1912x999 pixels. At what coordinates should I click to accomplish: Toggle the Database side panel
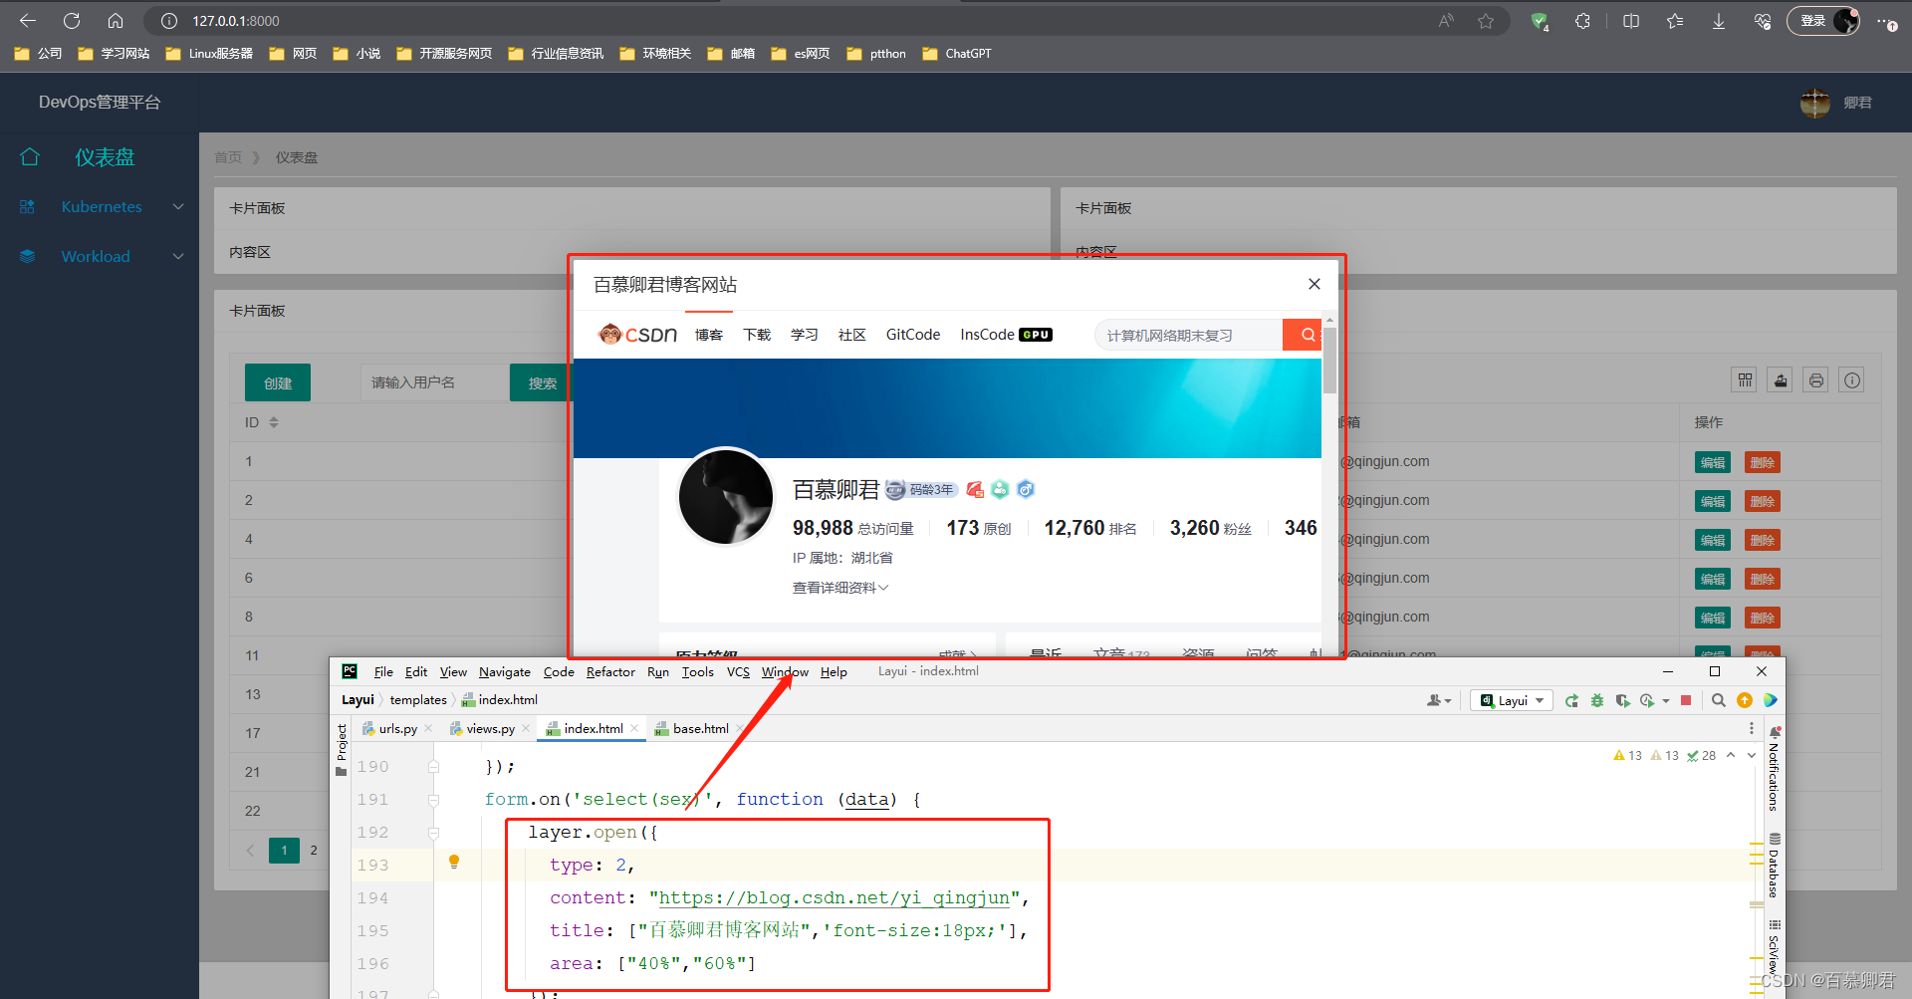(x=1774, y=866)
